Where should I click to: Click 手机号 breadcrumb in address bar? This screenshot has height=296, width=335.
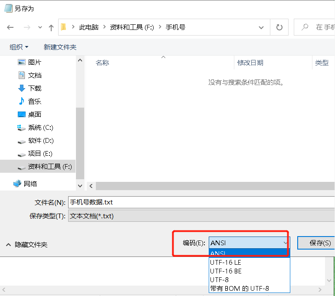coord(175,27)
